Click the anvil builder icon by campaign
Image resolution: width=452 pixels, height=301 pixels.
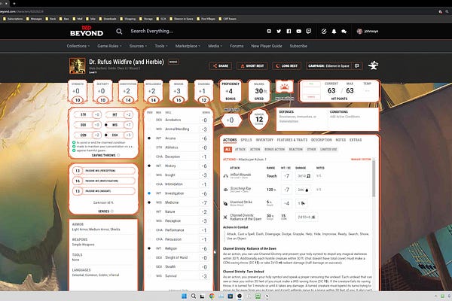coord(373,65)
